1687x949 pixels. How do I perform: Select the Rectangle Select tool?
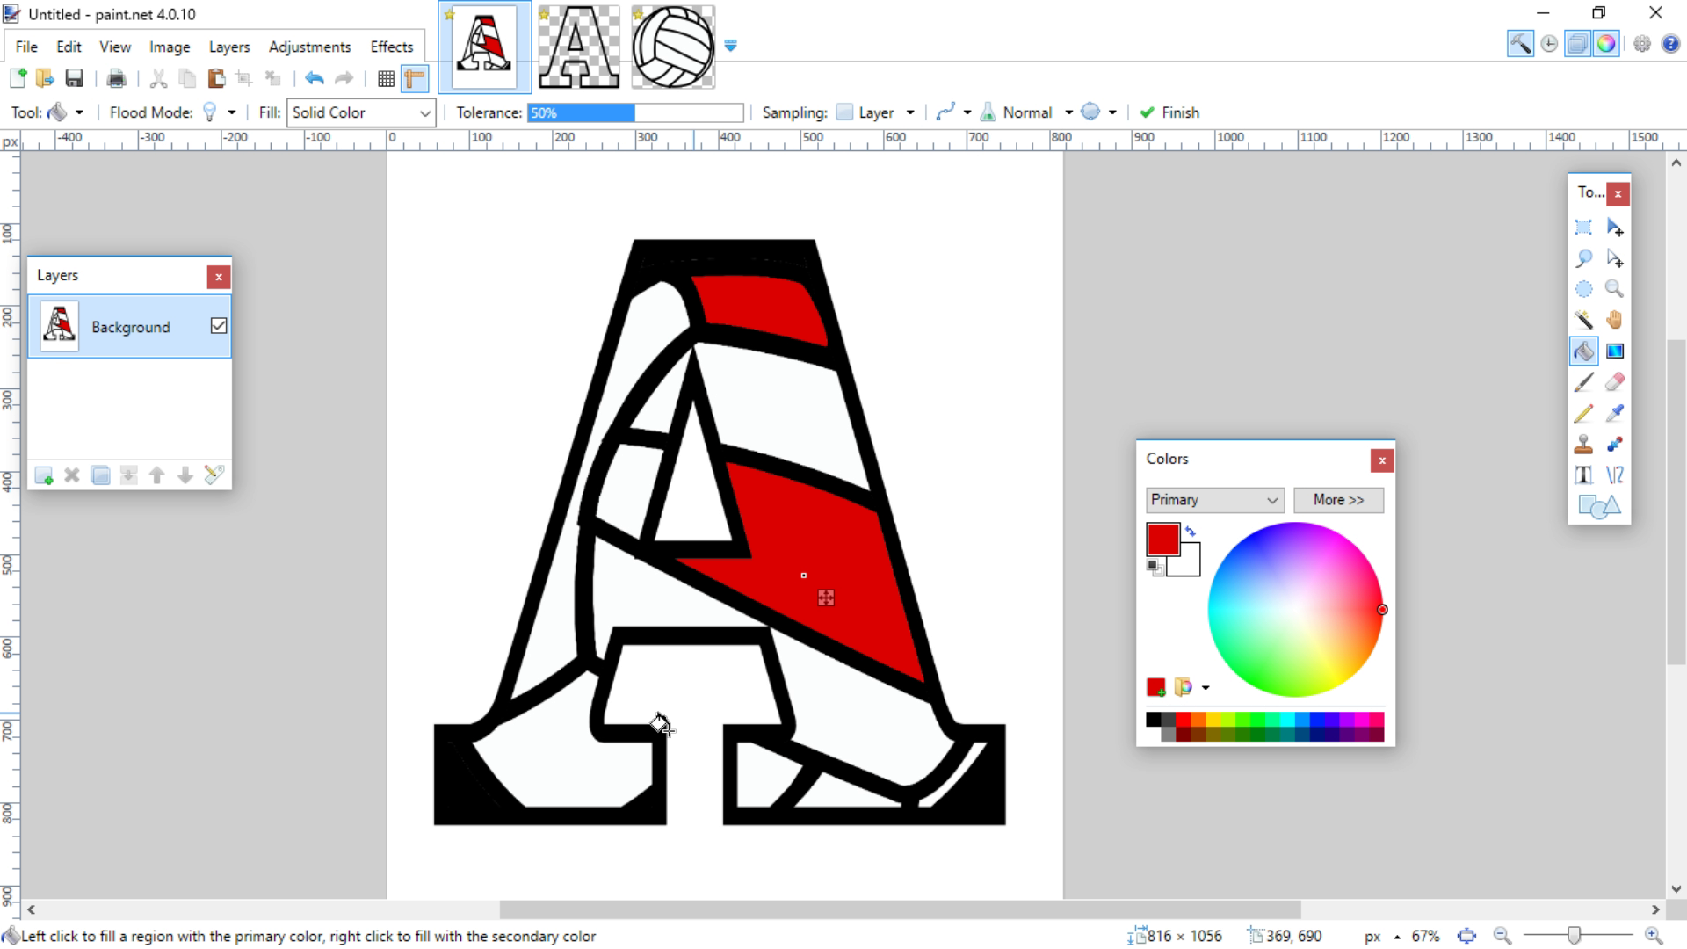[x=1583, y=228]
